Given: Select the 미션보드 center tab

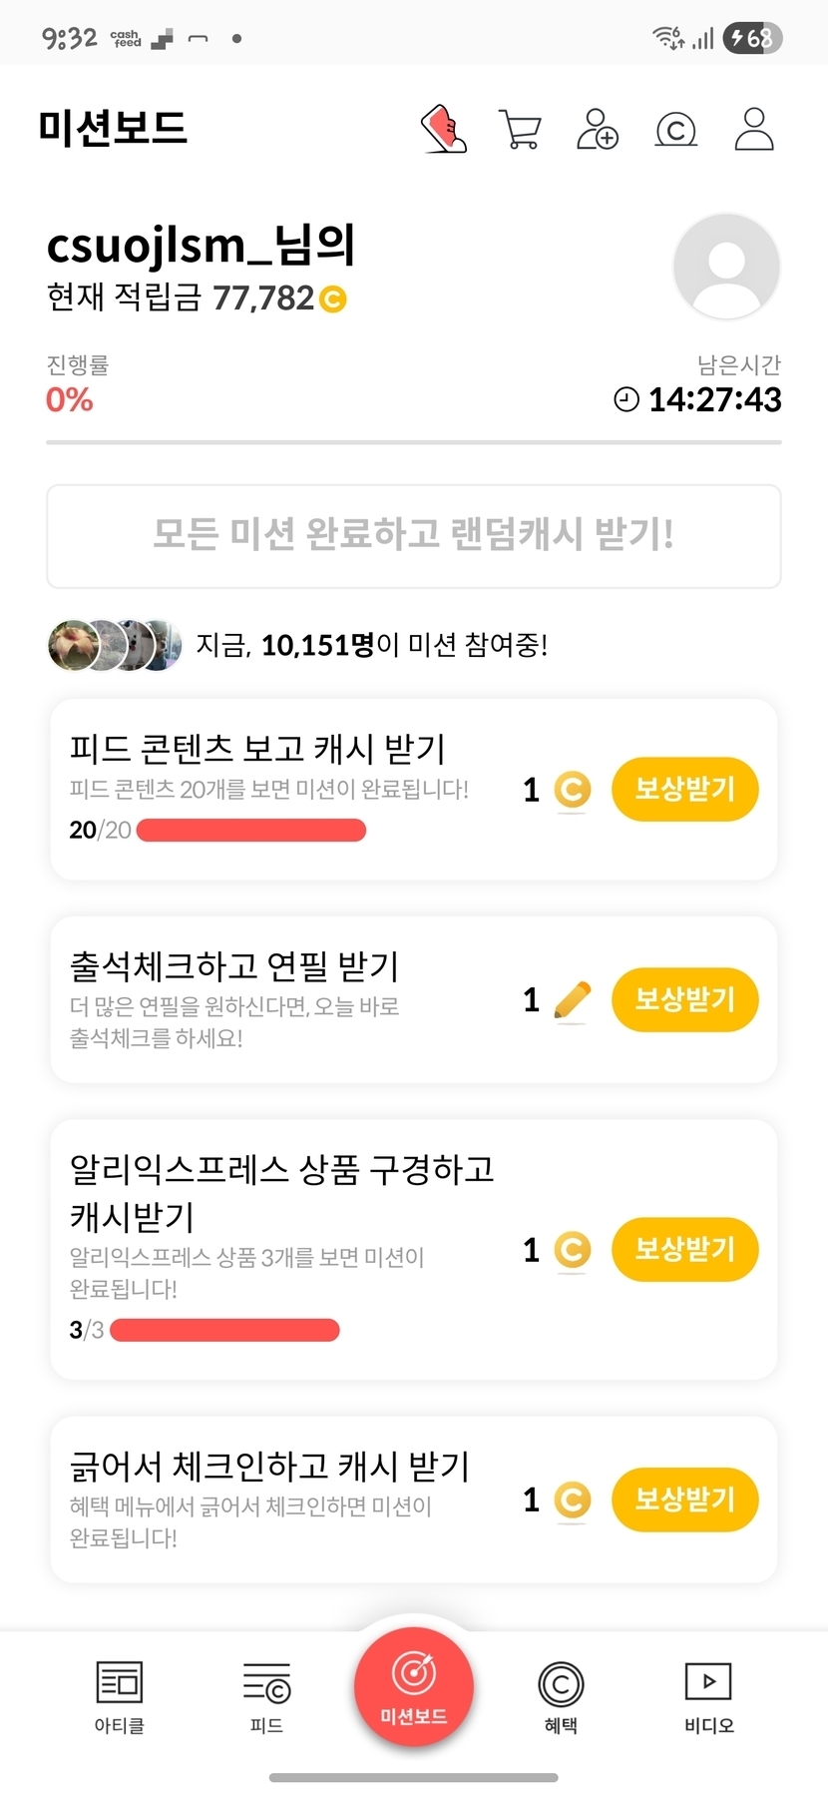Looking at the screenshot, I should click(x=413, y=1687).
